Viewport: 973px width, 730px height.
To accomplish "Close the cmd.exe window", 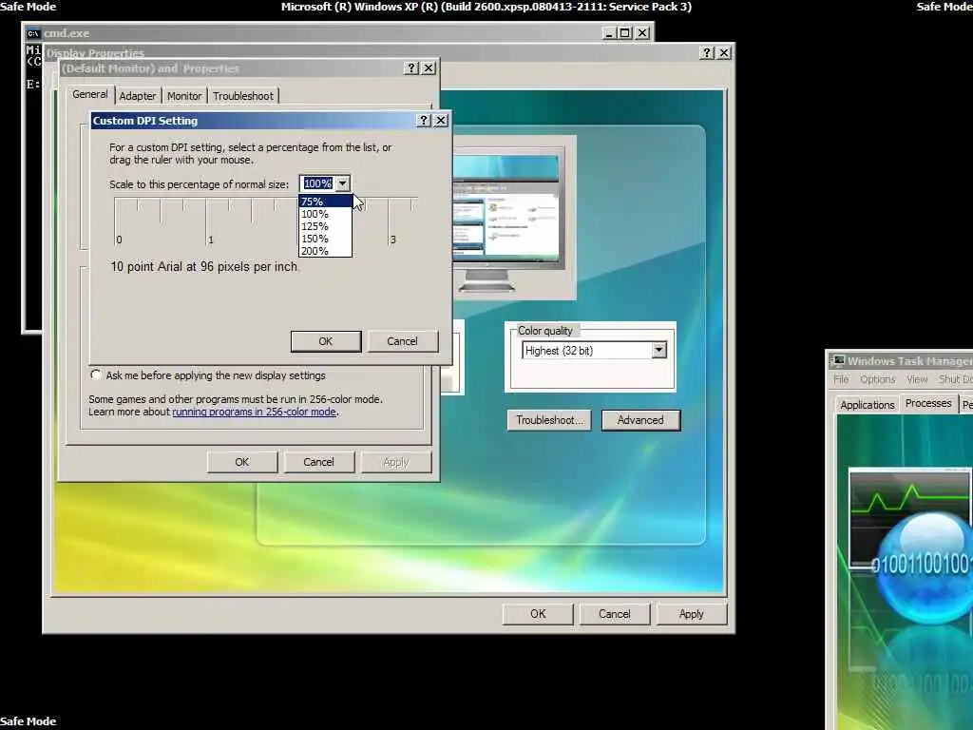I will point(643,33).
